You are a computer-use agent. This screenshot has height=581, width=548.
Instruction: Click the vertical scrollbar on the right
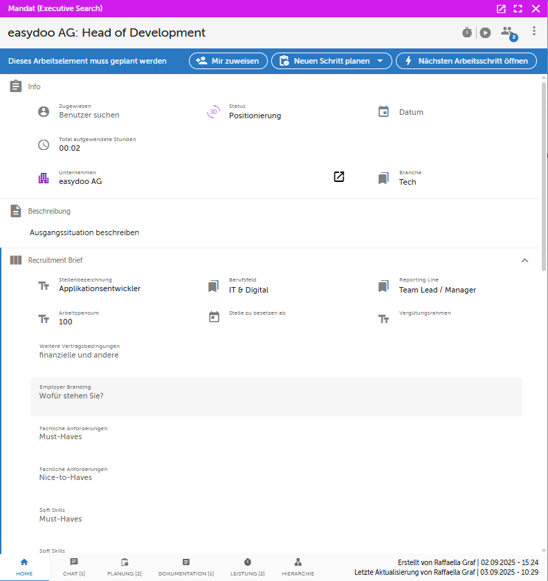[x=544, y=173]
